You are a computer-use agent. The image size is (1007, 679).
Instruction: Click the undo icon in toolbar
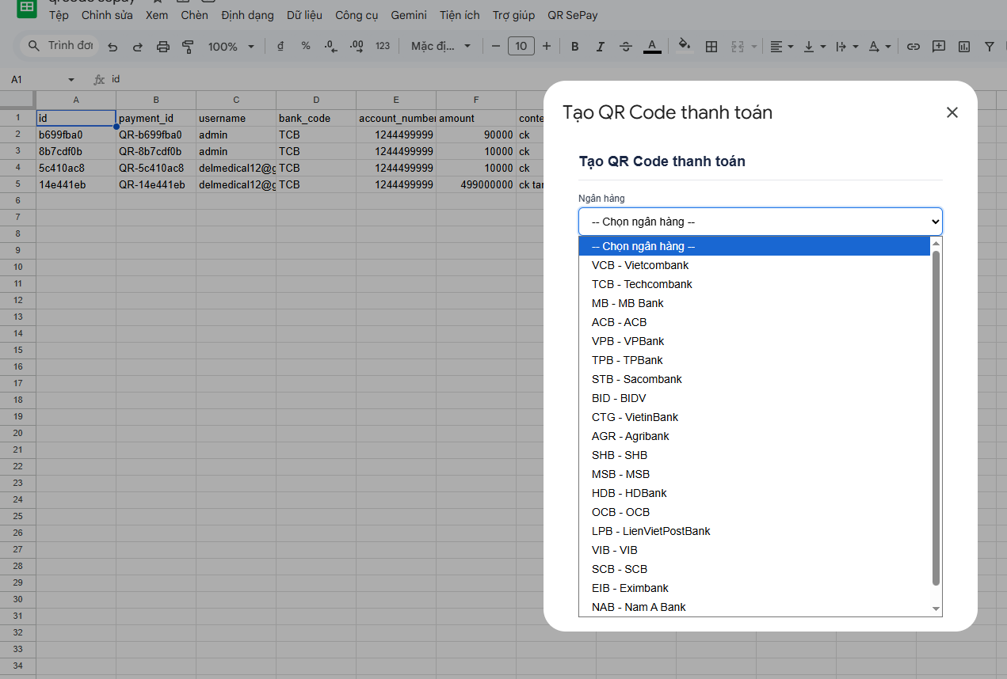coord(113,47)
